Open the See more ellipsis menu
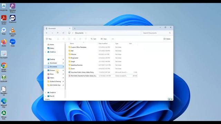Viewport: 221px width, 124px height. pos(113,39)
